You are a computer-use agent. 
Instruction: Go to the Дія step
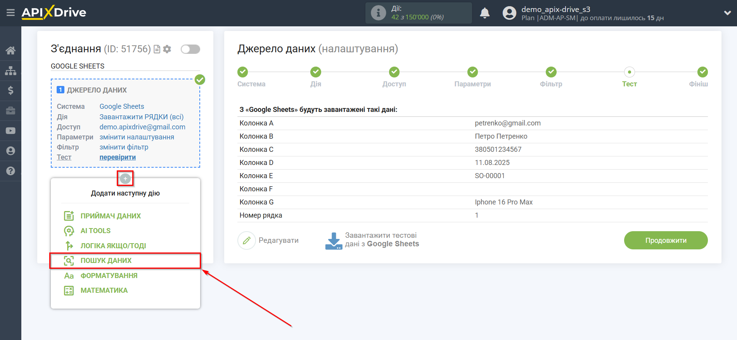tap(316, 72)
